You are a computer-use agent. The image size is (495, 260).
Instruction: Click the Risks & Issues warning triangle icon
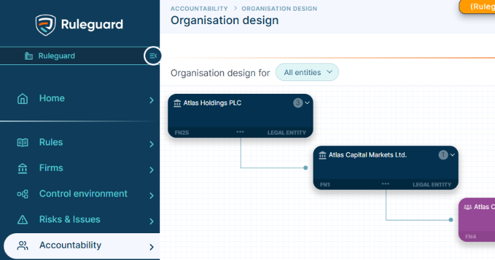(x=22, y=220)
